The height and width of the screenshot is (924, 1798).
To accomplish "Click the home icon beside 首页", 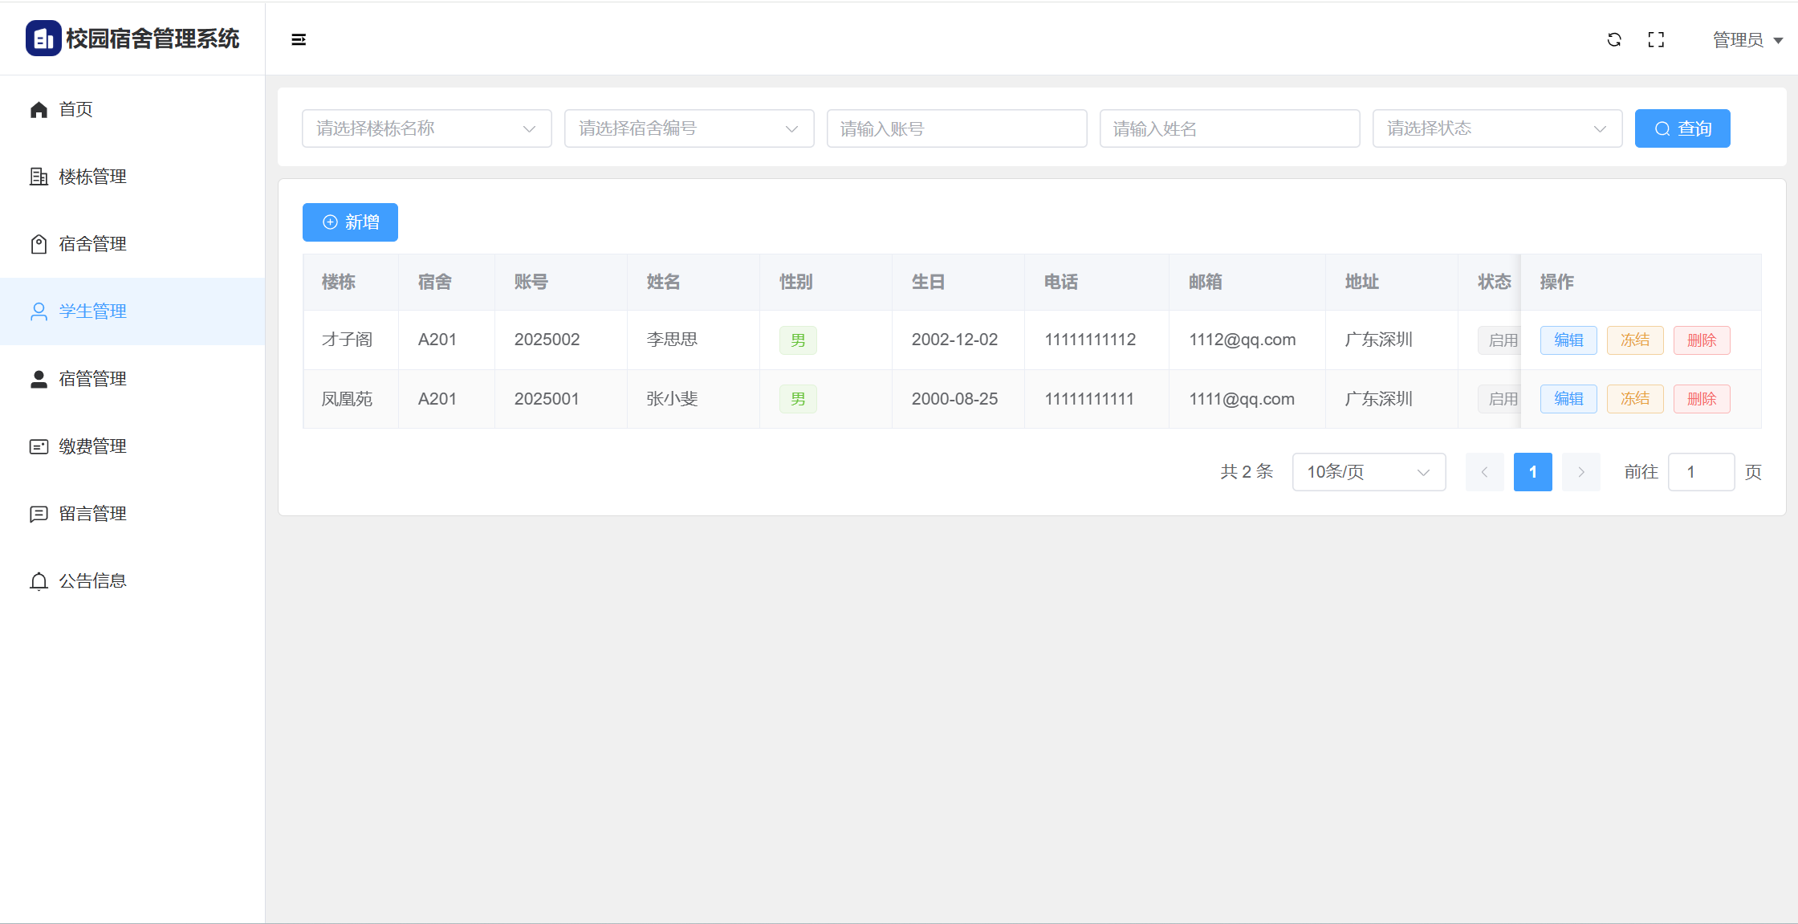I will tap(39, 109).
